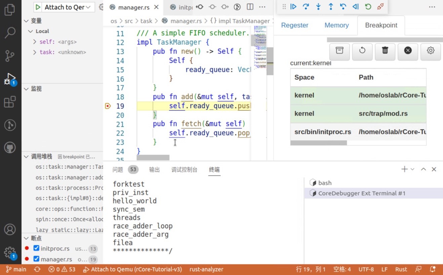Uncheck the manager.rs breakpoint checkbox
Image resolution: width=443 pixels, height=275 pixels.
36,259
